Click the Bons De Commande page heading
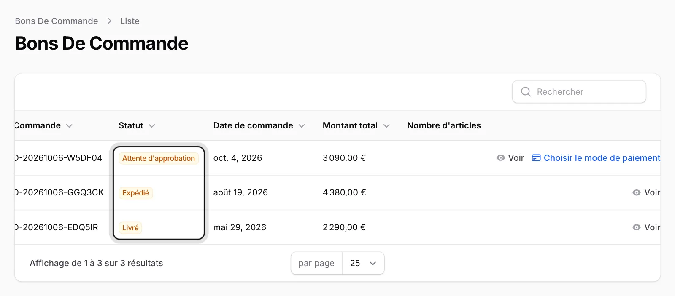The image size is (675, 296). click(102, 43)
